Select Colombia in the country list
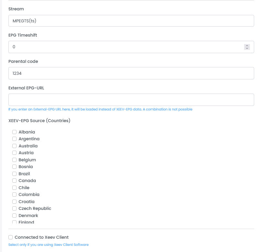 [x=14, y=195]
